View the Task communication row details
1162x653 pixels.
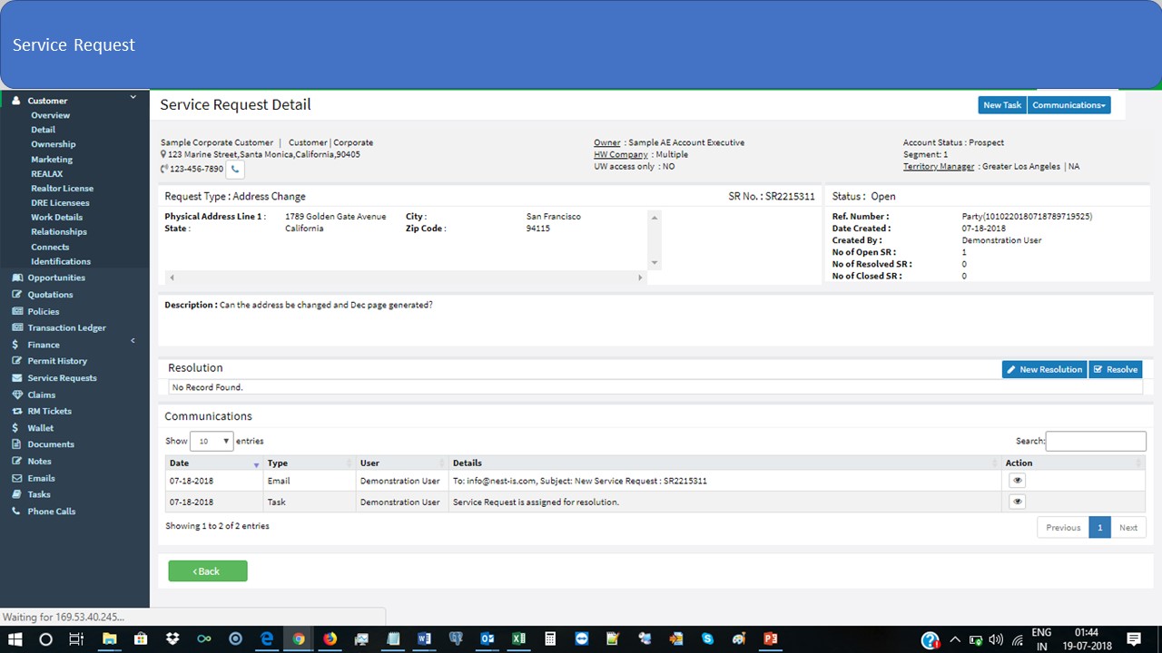pos(1017,502)
